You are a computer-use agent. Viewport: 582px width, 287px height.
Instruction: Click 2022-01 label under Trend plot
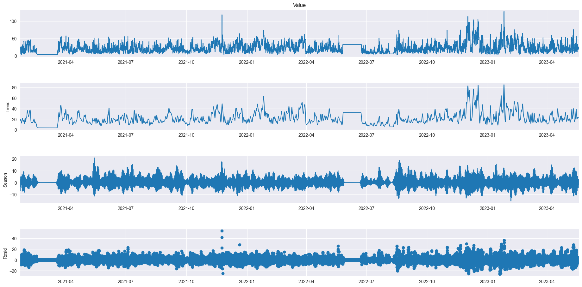247,135
